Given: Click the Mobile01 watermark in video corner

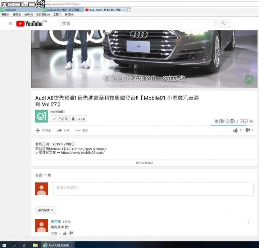Looking at the screenshot, I should click(249, 79).
